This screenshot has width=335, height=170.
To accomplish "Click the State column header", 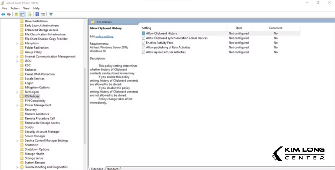I will tap(239, 28).
